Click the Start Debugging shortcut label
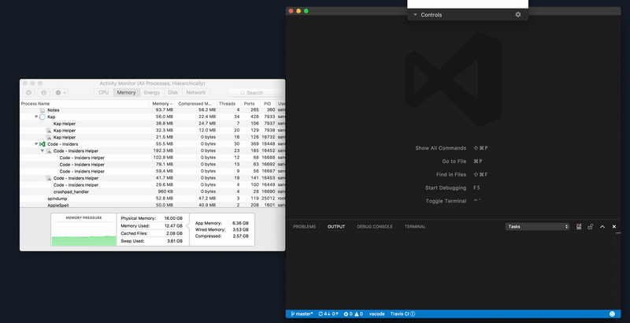 [x=446, y=187]
